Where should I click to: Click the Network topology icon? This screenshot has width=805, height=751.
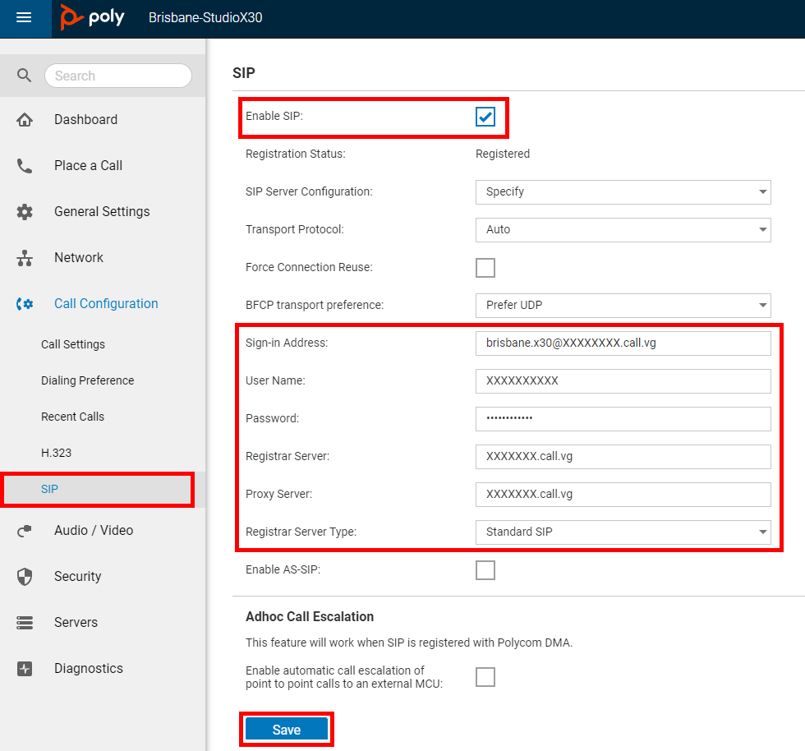point(25,258)
